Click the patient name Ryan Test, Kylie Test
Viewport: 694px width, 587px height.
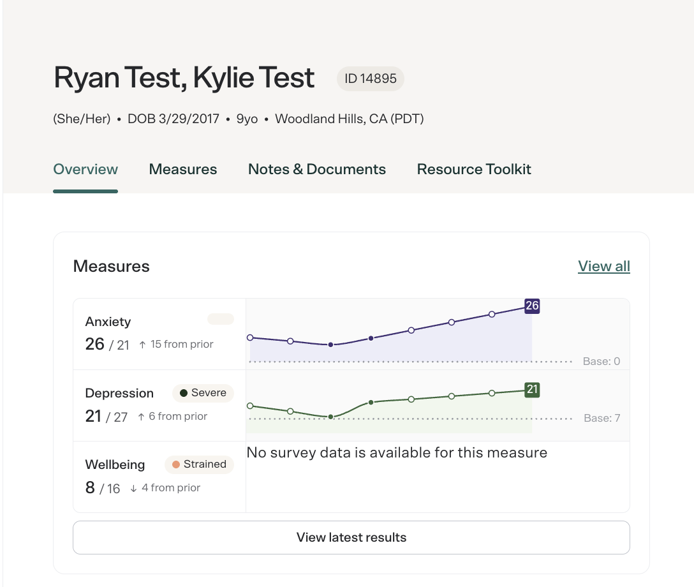(184, 78)
